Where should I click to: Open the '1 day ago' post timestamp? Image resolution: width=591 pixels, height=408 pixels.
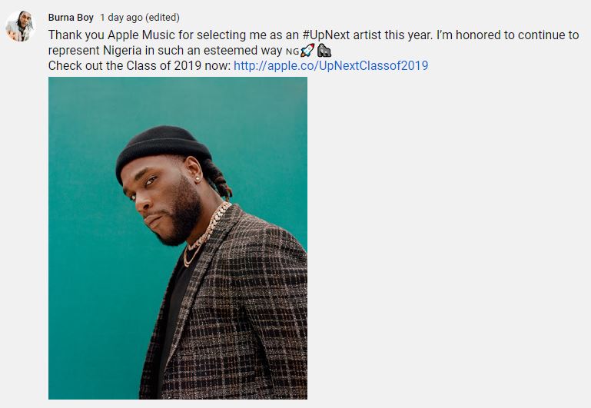121,18
